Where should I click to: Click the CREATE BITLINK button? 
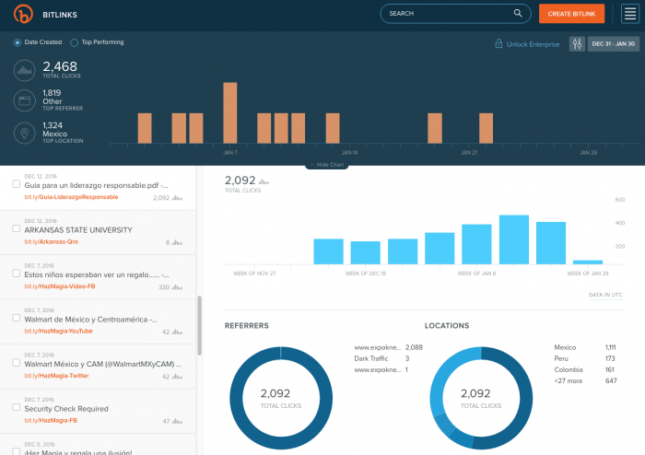[571, 14]
